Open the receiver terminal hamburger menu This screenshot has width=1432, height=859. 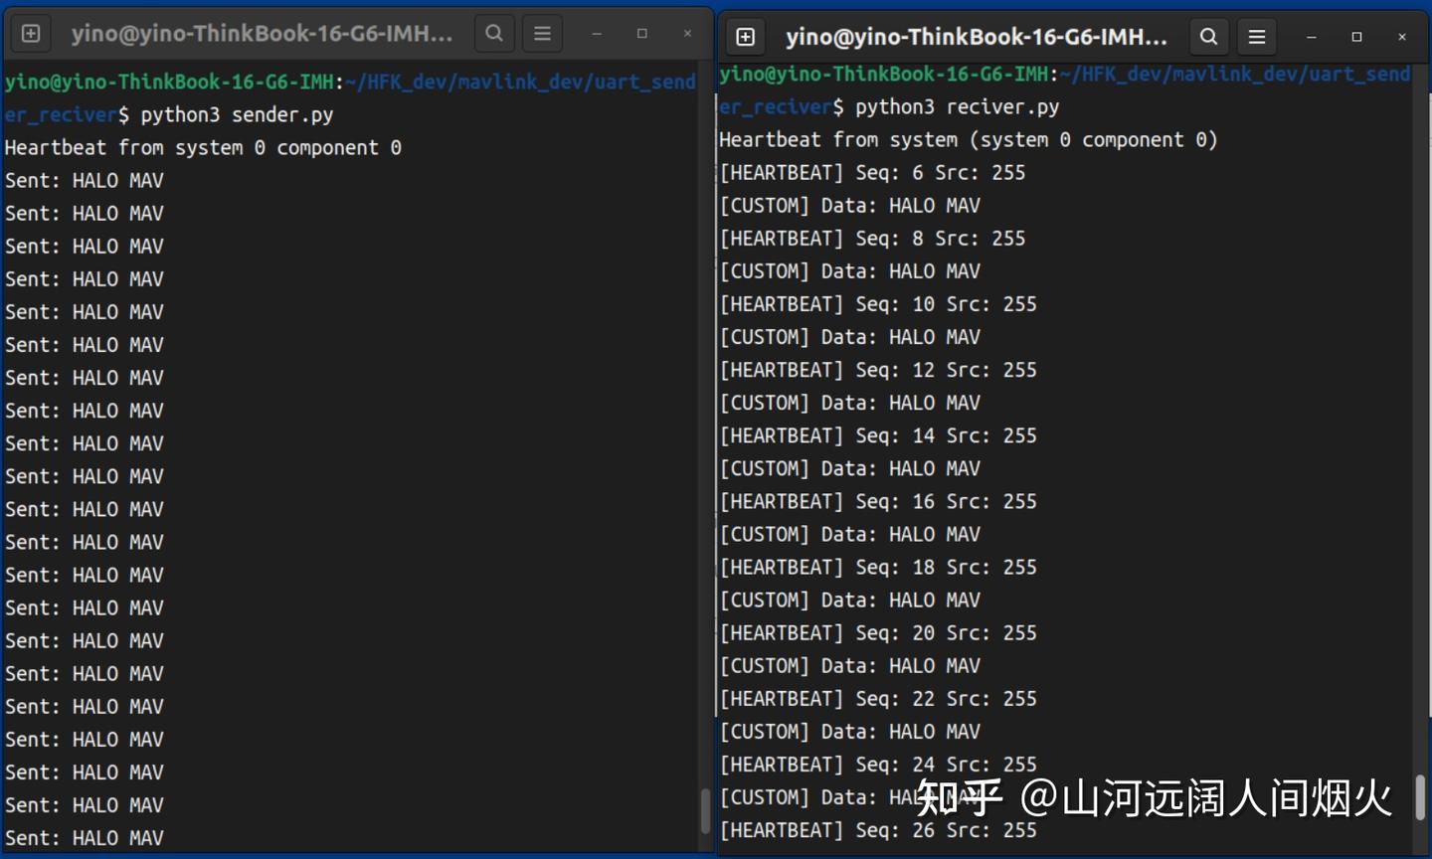(1256, 37)
